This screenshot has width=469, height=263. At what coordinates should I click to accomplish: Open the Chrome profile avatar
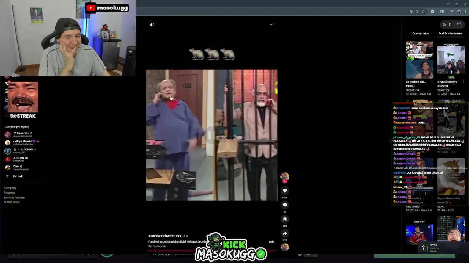(x=458, y=12)
